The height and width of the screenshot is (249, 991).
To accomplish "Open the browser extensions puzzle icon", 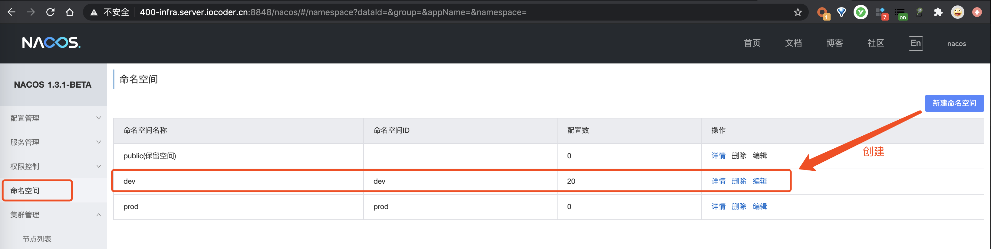I will [x=938, y=12].
